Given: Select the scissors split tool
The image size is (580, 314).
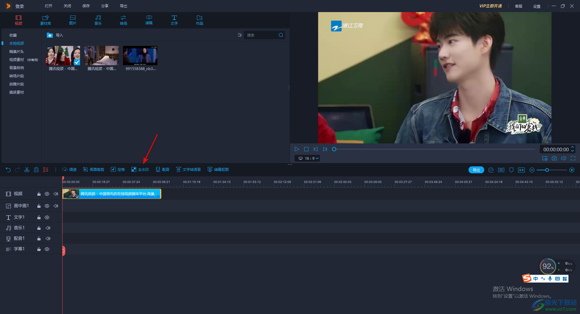Looking at the screenshot, I should (x=27, y=170).
